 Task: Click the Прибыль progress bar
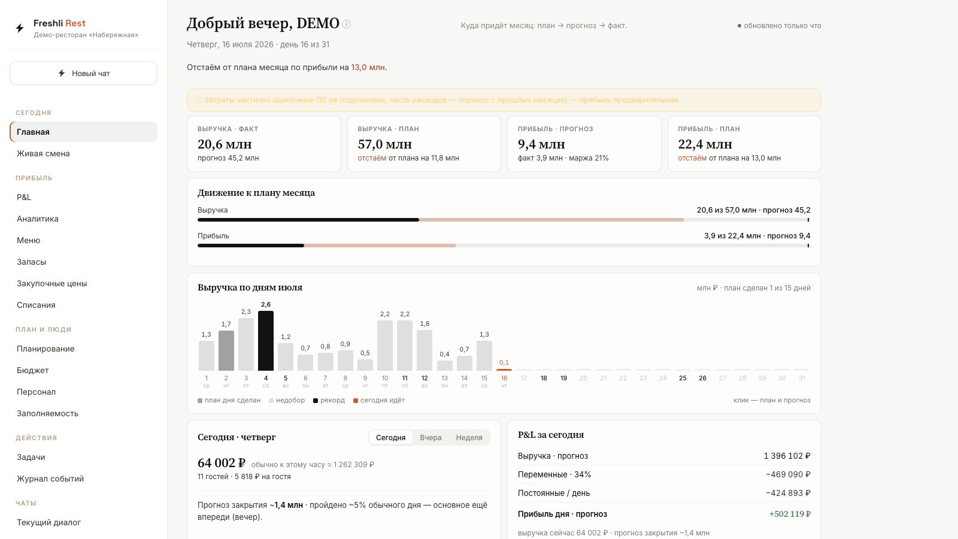click(x=504, y=246)
